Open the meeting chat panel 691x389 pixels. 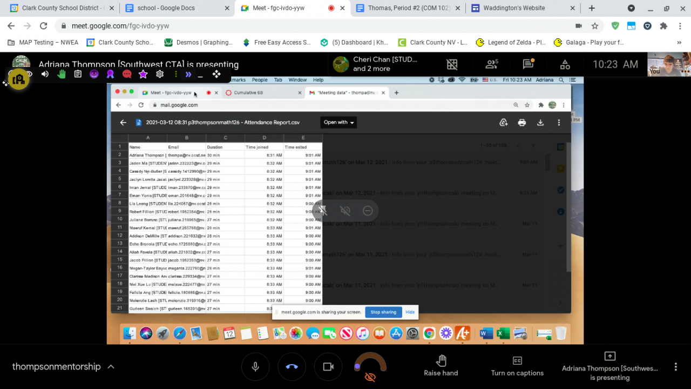click(x=529, y=64)
